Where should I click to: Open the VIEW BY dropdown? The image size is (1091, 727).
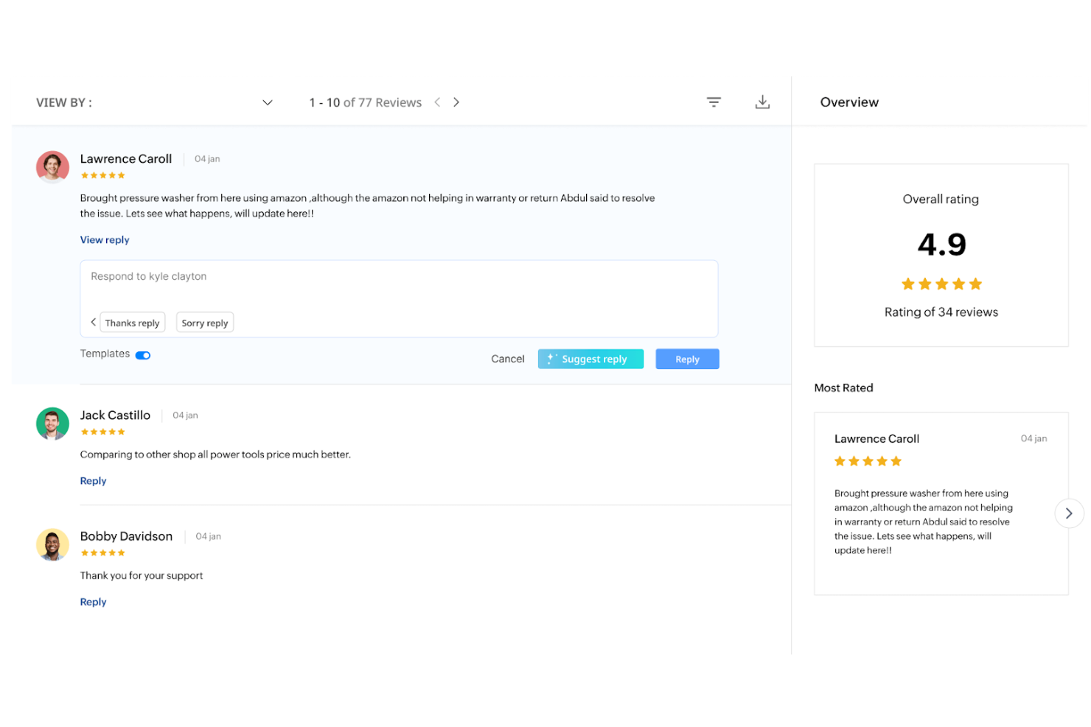pyautogui.click(x=267, y=102)
